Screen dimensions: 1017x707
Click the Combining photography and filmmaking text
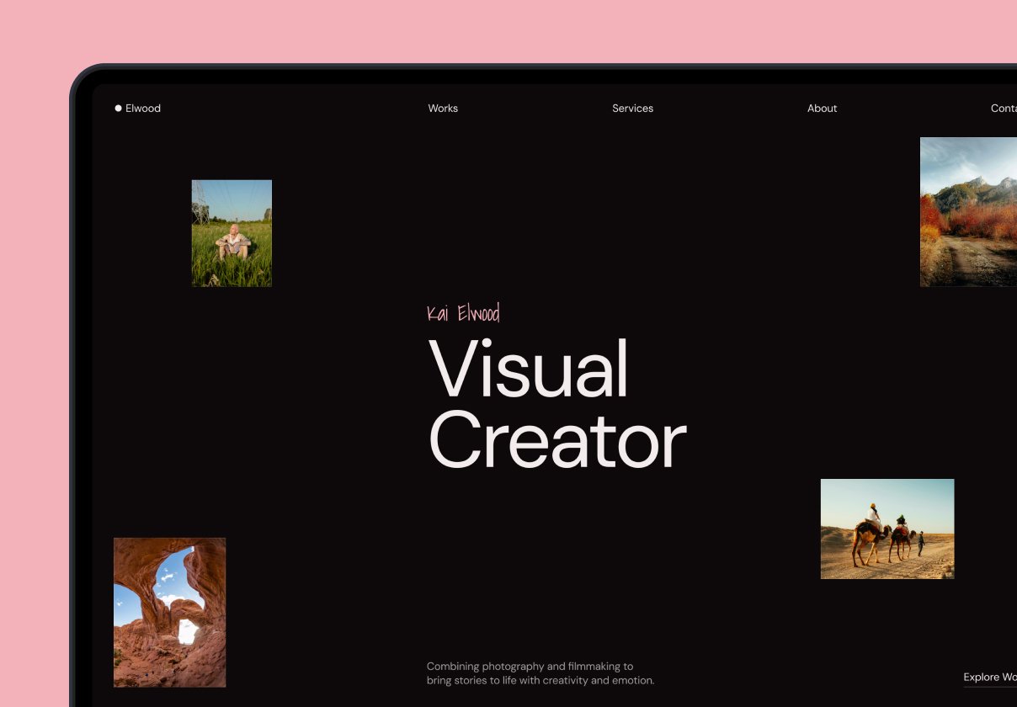(530, 666)
